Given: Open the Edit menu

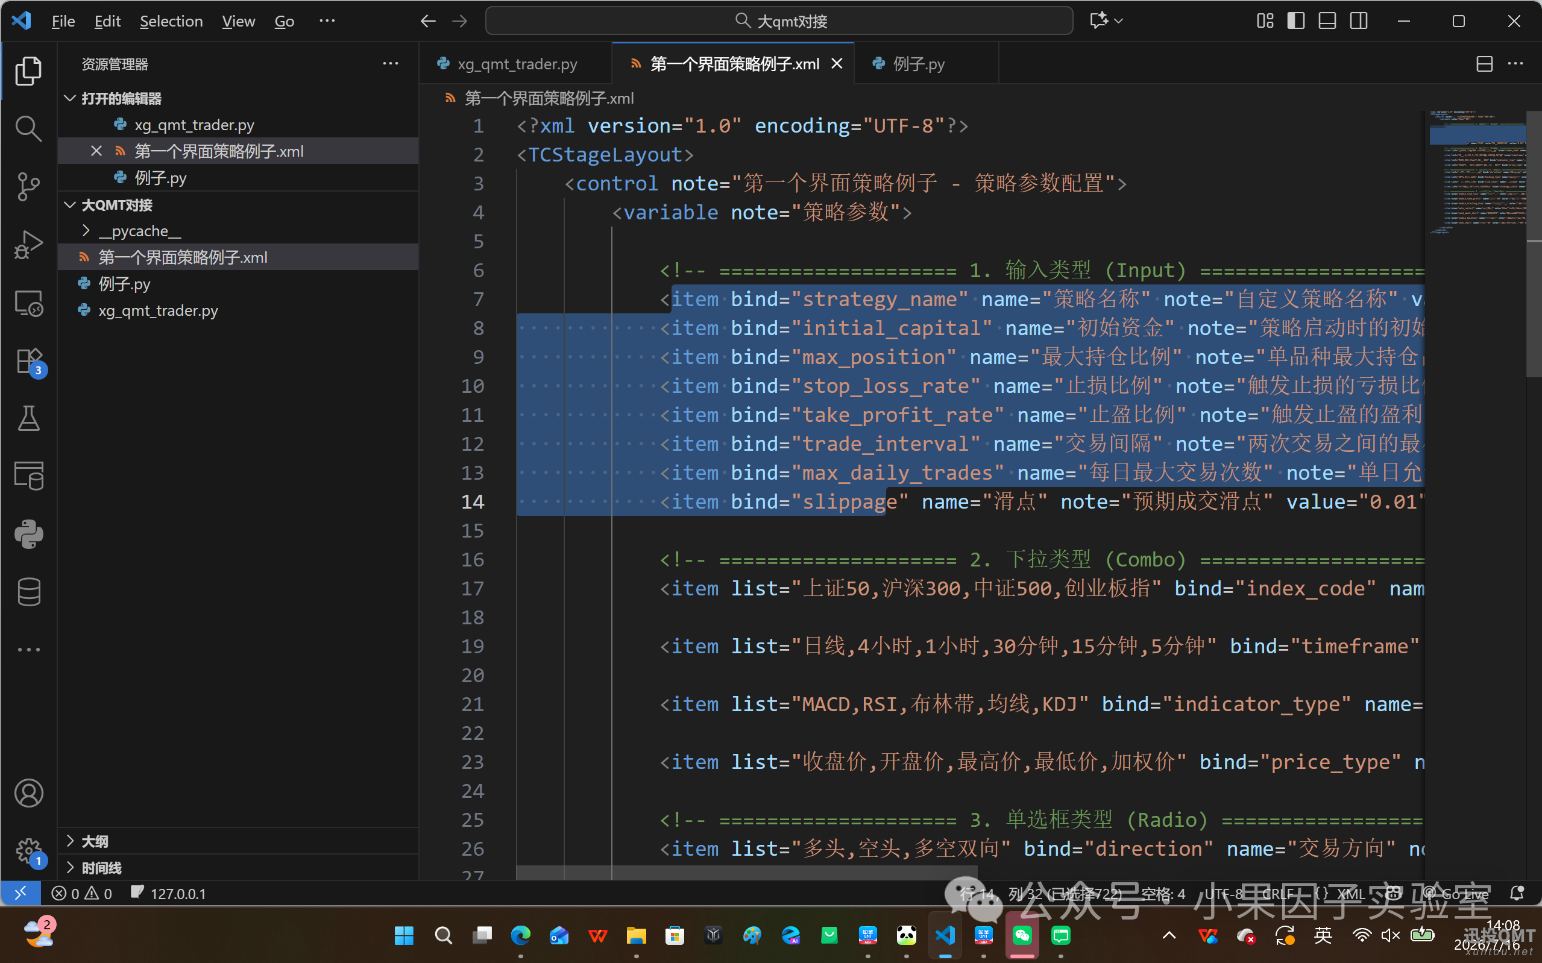Looking at the screenshot, I should [x=107, y=21].
